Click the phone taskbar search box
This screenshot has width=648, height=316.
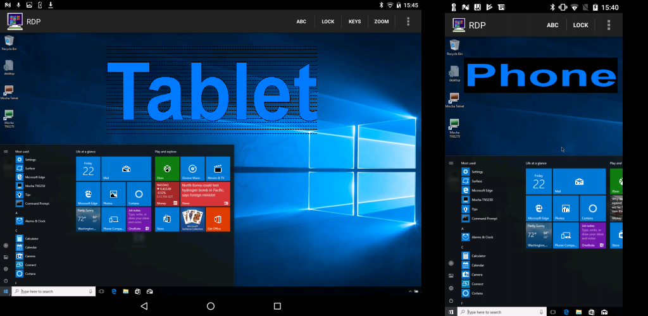click(502, 312)
